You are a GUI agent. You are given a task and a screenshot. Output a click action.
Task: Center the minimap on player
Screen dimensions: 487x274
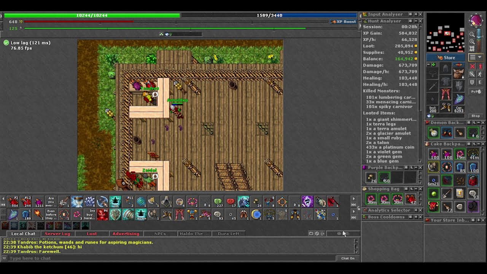pos(472,49)
